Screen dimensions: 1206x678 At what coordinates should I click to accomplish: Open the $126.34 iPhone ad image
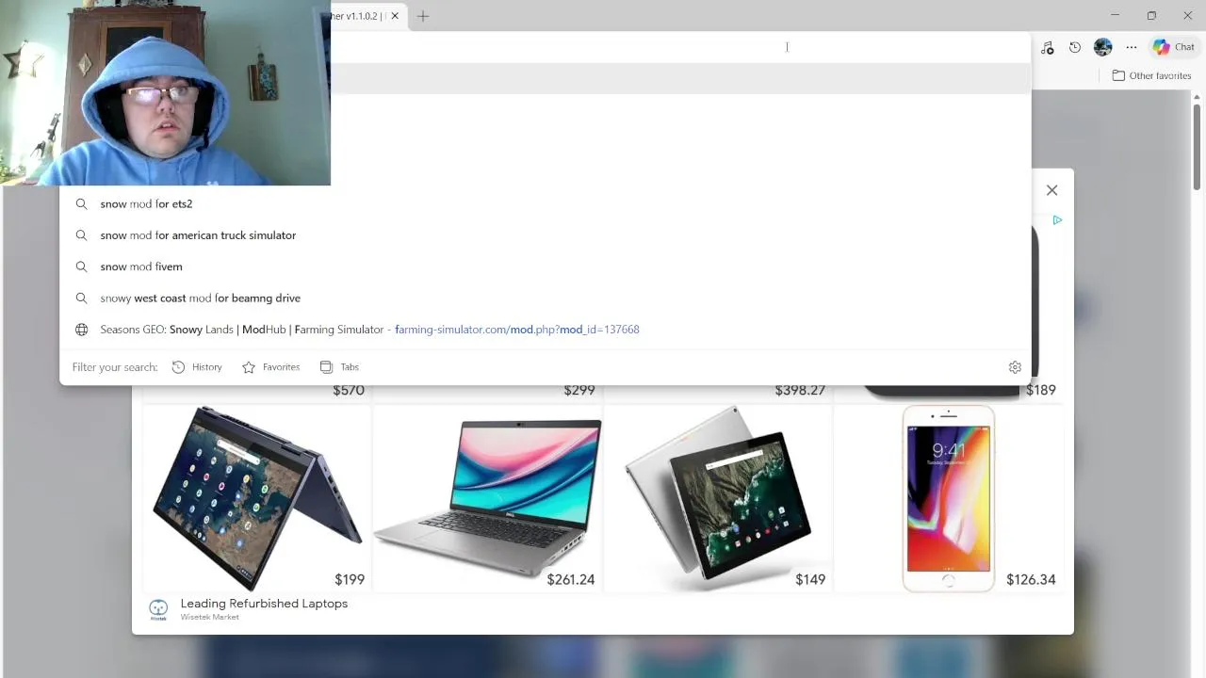(x=949, y=498)
